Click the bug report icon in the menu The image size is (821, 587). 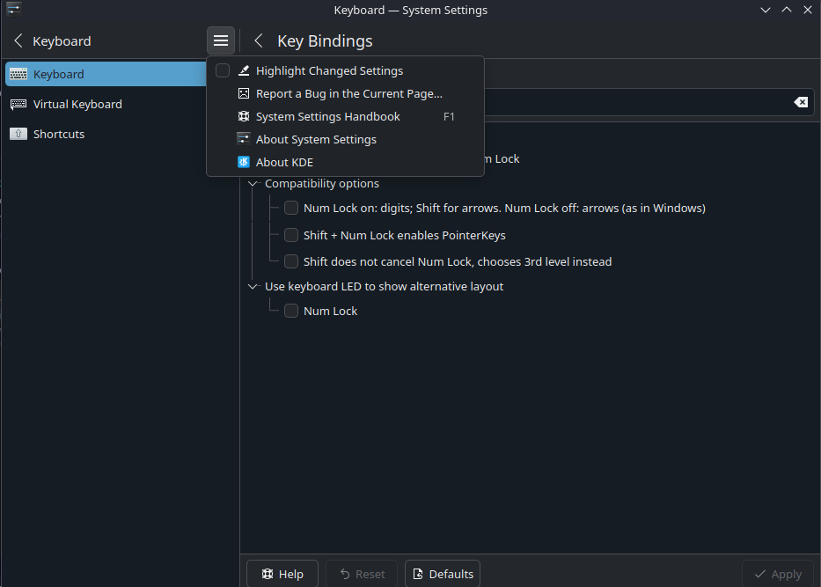pos(244,94)
